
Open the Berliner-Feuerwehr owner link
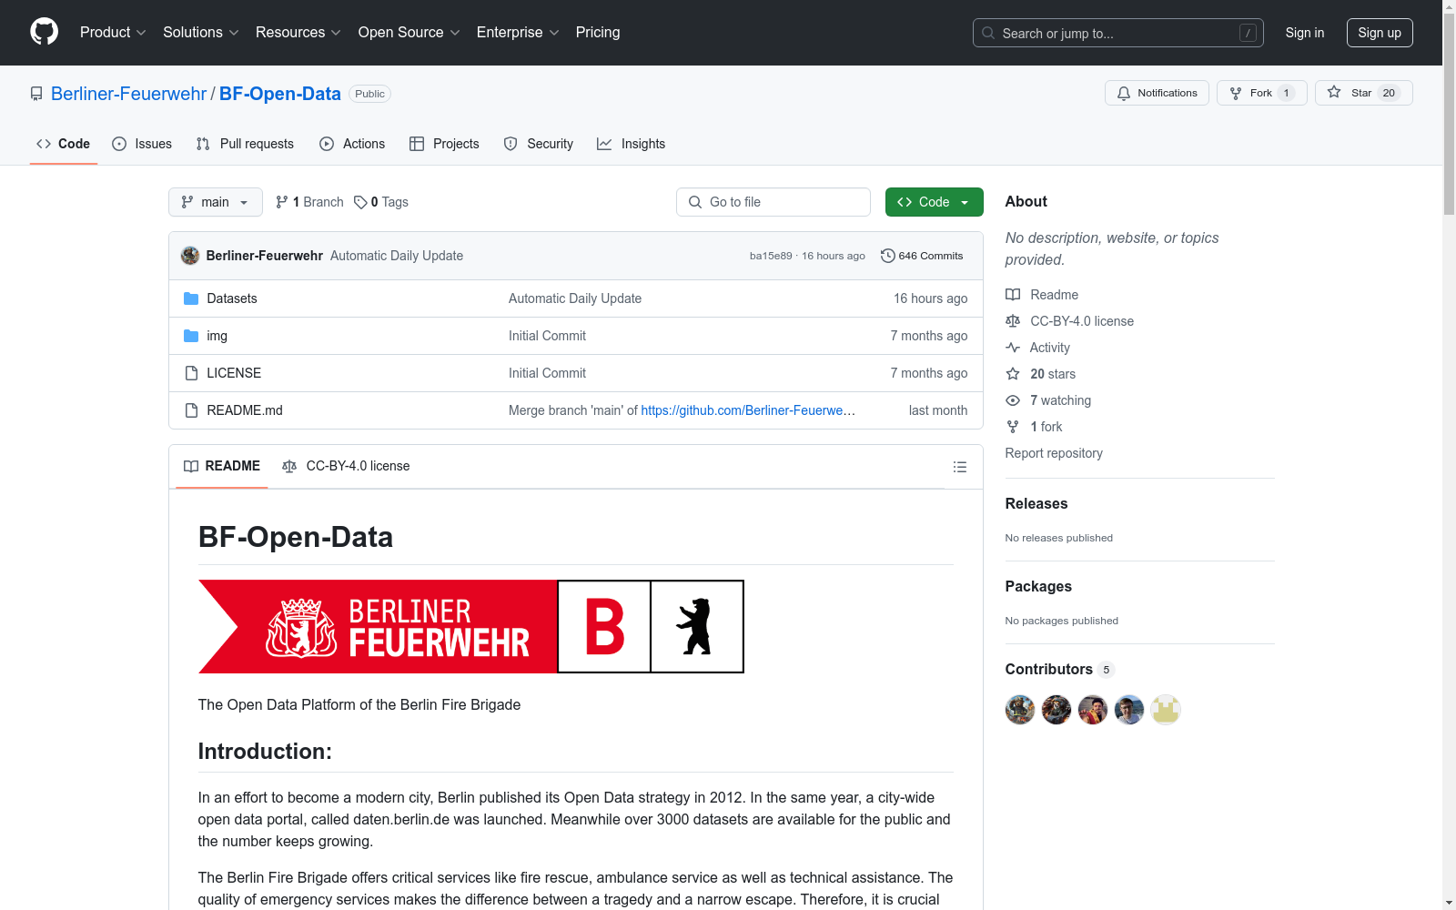pyautogui.click(x=128, y=94)
